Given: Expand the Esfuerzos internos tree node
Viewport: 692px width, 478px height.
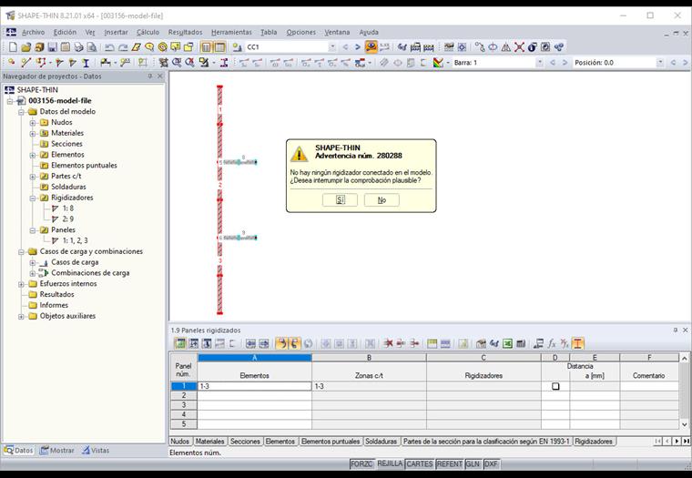Looking at the screenshot, I should coord(21,284).
